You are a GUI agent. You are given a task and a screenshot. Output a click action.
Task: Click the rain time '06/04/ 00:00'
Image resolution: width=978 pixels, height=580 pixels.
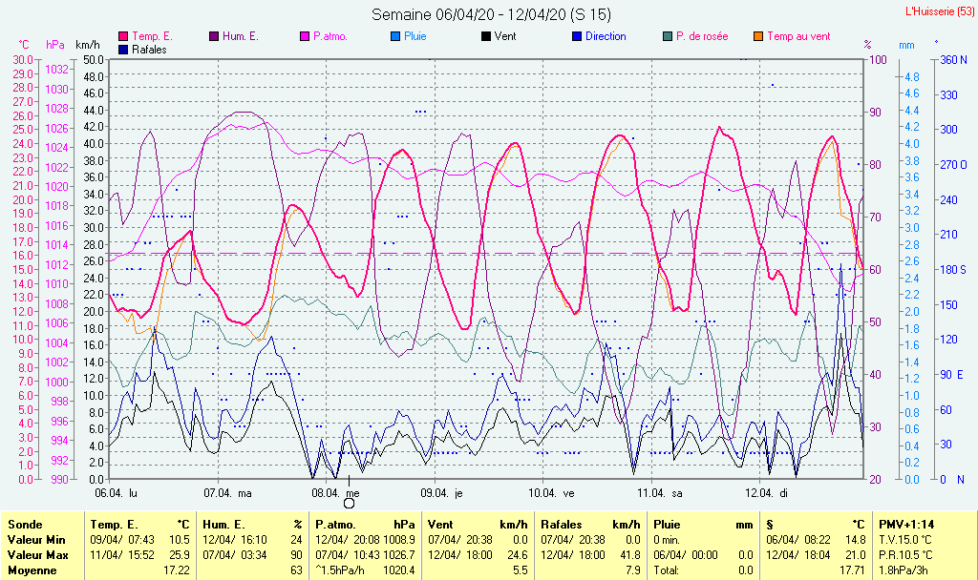point(686,554)
